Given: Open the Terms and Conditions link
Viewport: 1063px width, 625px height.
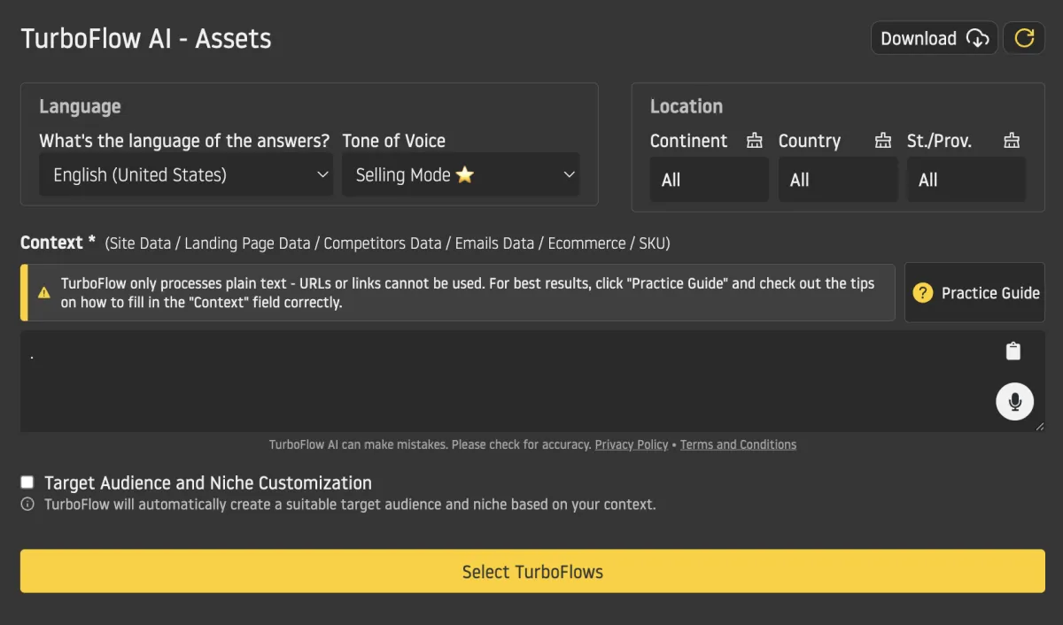Looking at the screenshot, I should click(x=738, y=444).
